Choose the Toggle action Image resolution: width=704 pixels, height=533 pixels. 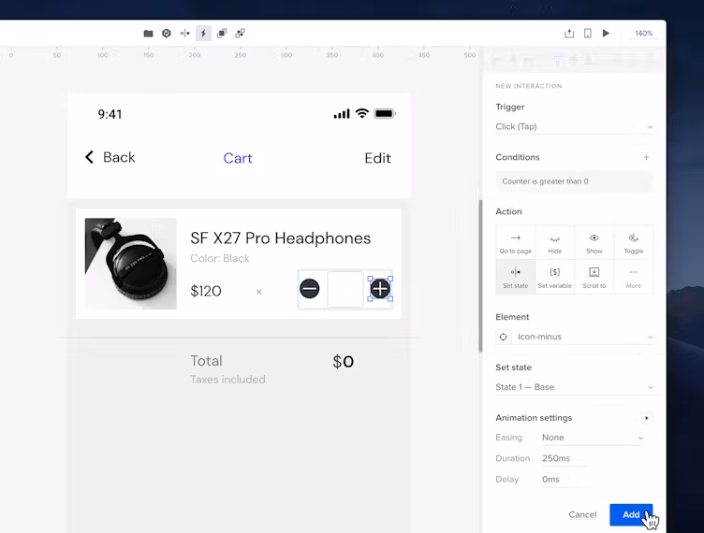[x=634, y=243]
